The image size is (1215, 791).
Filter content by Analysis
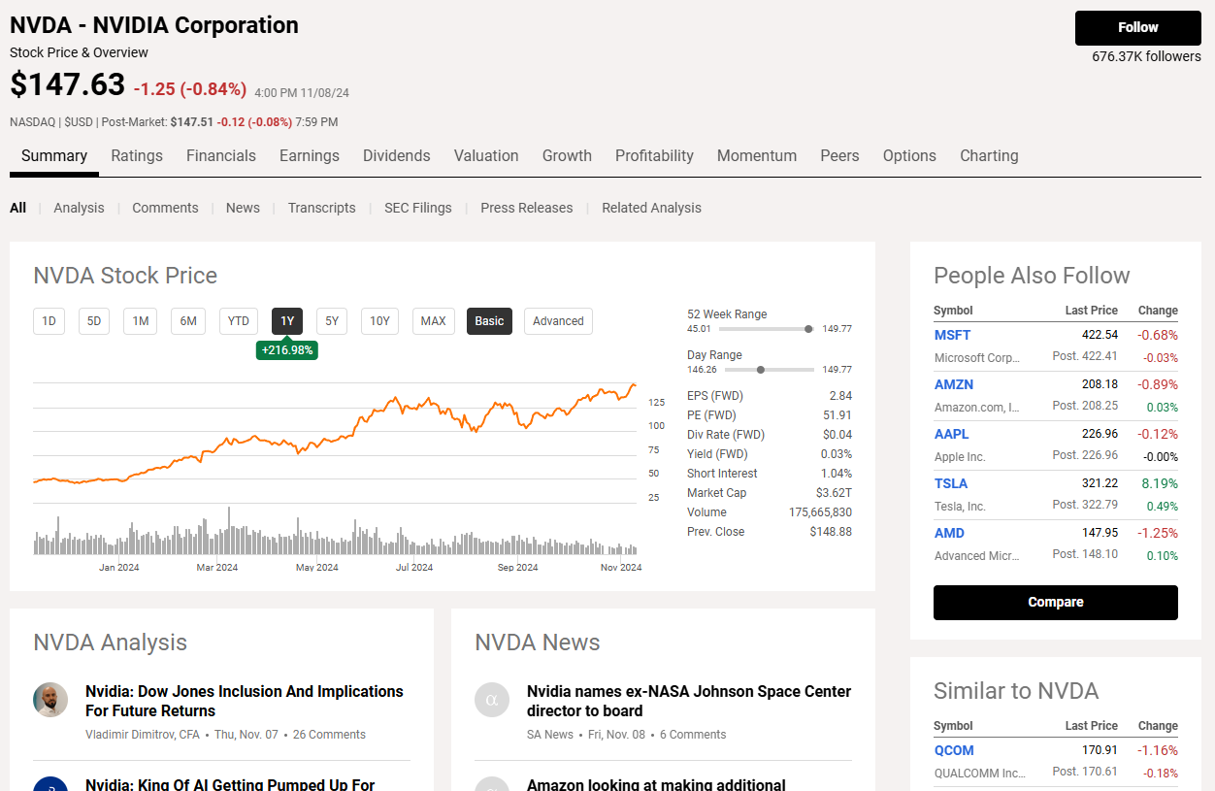tap(79, 208)
